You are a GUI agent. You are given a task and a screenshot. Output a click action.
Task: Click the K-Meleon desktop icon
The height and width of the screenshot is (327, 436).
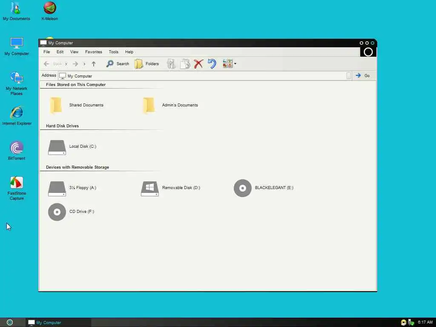[50, 11]
